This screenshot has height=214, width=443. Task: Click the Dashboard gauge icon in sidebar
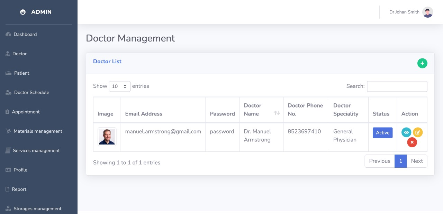tap(8, 34)
